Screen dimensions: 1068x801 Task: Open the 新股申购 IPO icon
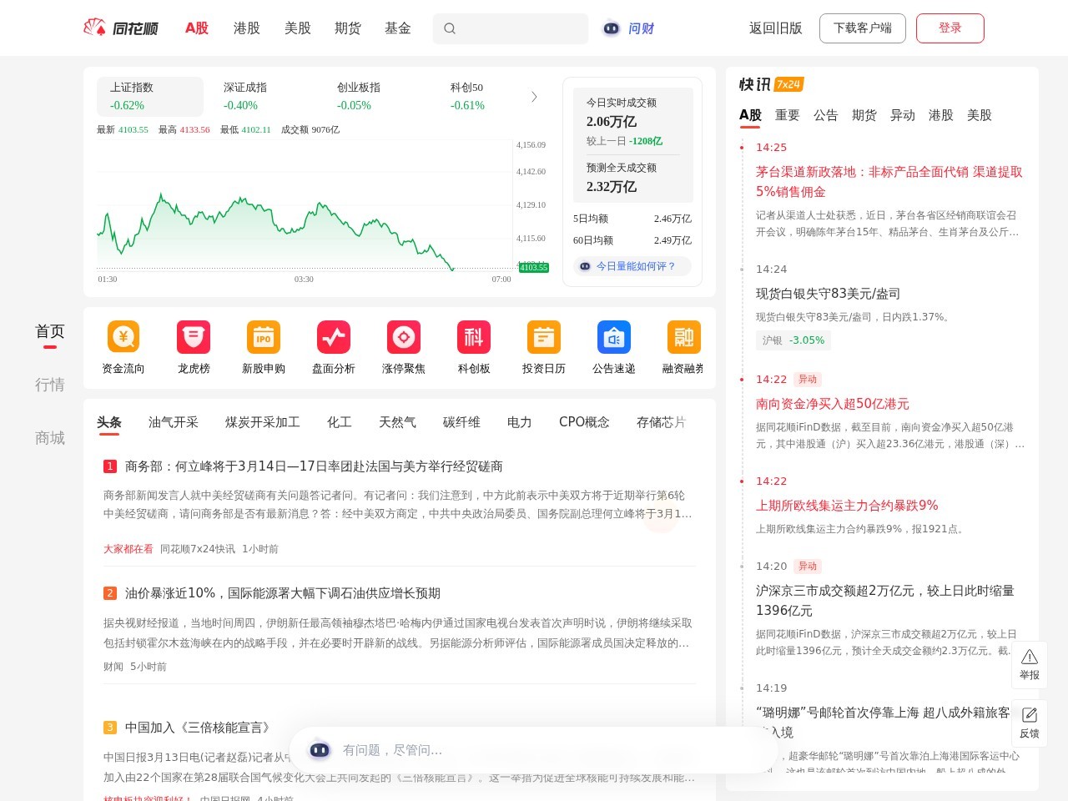(x=263, y=346)
